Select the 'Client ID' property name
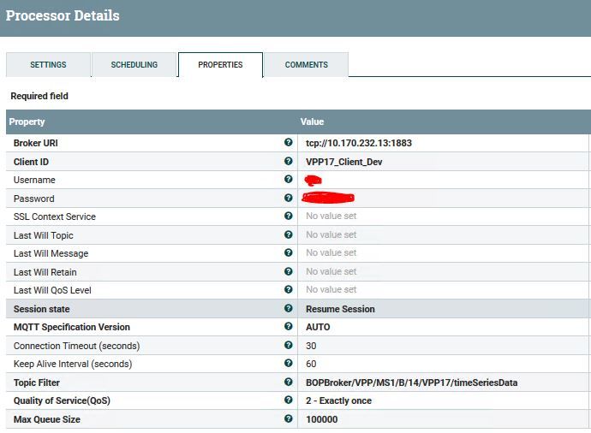Screen dimensions: 591x433 pyautogui.click(x=31, y=162)
